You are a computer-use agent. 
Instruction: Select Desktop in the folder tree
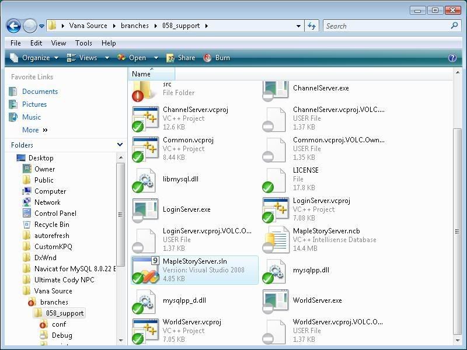pos(41,157)
